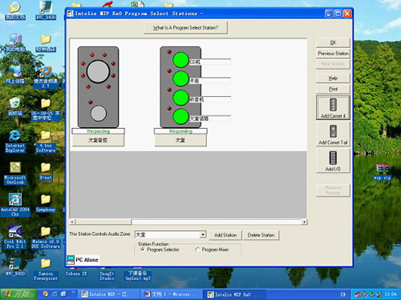Click the large round knob on the left station
Viewport: 401px width, 300px height.
[98, 71]
